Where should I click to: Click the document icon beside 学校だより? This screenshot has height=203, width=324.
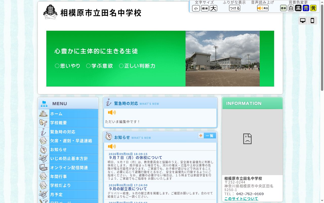44,185
